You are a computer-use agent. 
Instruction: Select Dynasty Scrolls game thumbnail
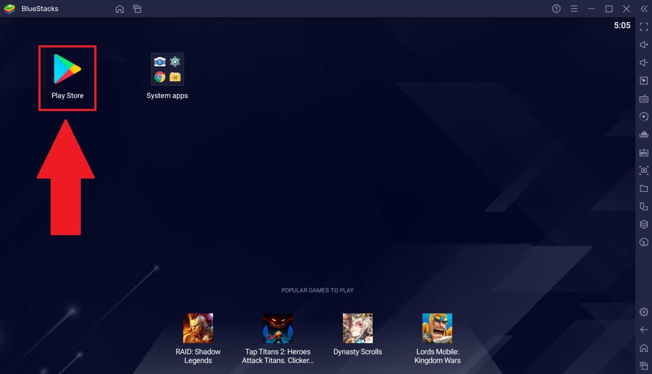pos(357,328)
